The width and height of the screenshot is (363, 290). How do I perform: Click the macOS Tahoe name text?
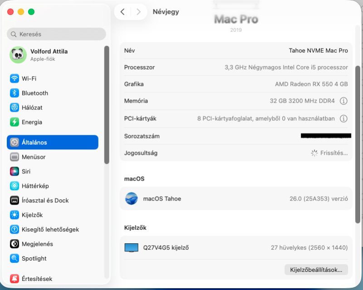(x=162, y=199)
